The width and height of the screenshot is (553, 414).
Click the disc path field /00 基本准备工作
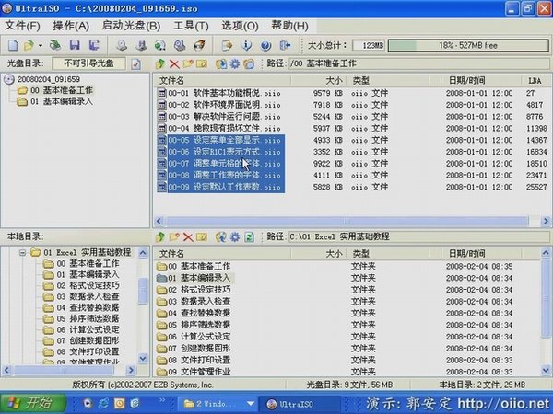click(419, 63)
